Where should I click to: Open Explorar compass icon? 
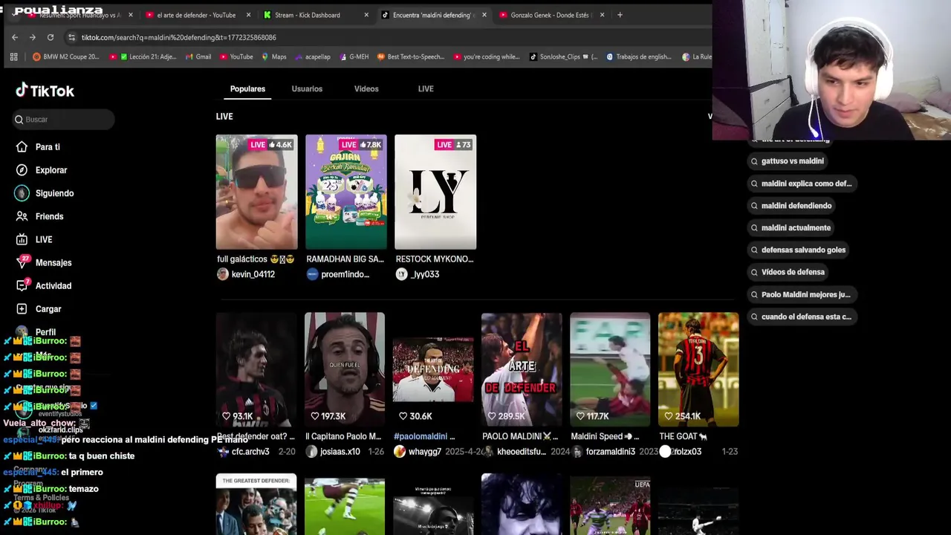[x=22, y=170]
